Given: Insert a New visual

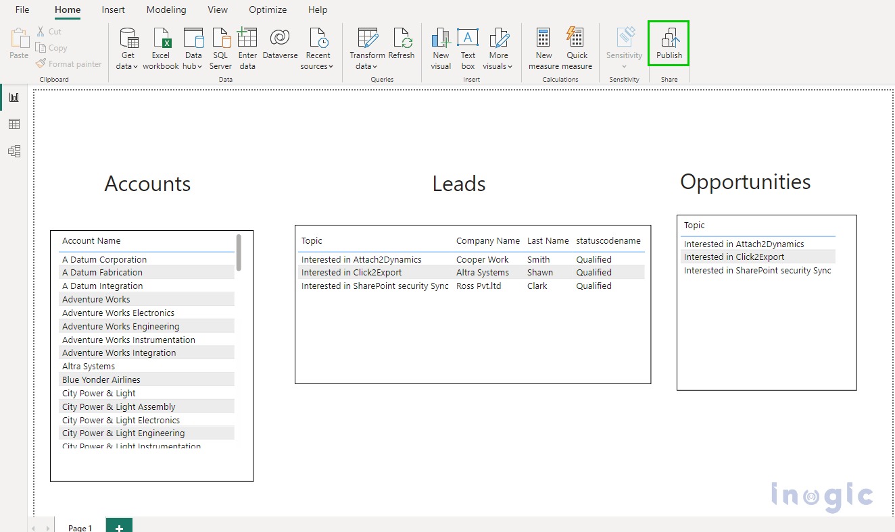Looking at the screenshot, I should [x=441, y=49].
